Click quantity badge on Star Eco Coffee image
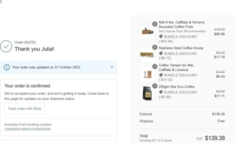 coord(155,86)
